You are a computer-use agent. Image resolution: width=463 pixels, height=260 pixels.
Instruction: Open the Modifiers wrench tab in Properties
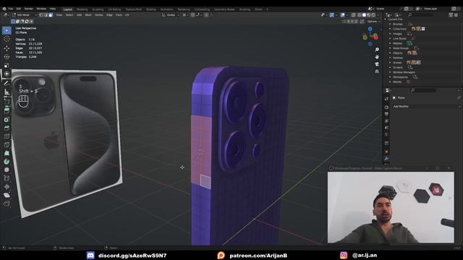click(386, 159)
